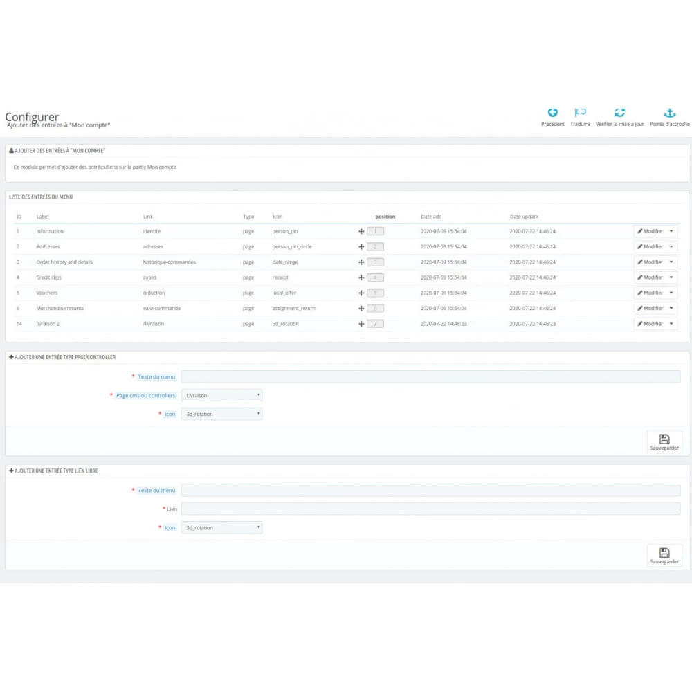Screen dimensions: 692x692
Task: Click Modifier for the livraison 2 entry
Action: [650, 324]
